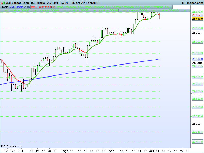Select the MM (Simple 200) indicator label
This screenshot has width=204, height=153.
(20, 7)
